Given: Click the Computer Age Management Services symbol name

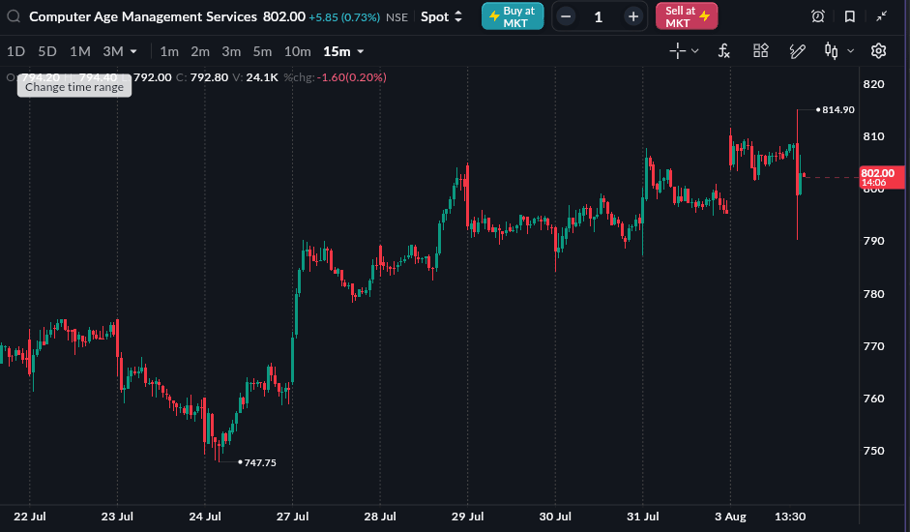Looking at the screenshot, I should click(x=143, y=16).
